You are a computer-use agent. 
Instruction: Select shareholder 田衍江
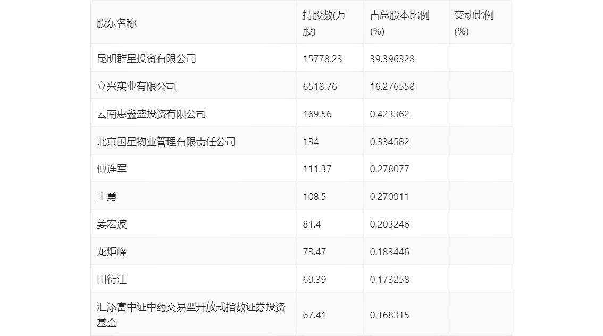point(112,280)
